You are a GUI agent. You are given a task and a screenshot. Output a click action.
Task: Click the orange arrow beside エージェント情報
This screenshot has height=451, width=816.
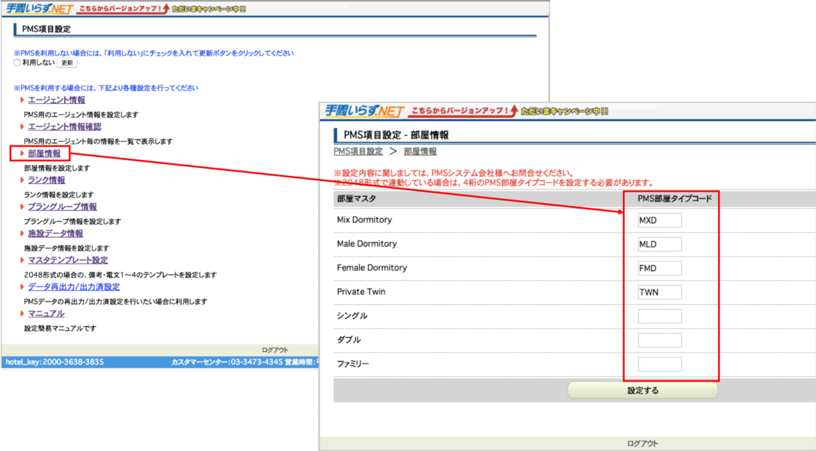(22, 100)
